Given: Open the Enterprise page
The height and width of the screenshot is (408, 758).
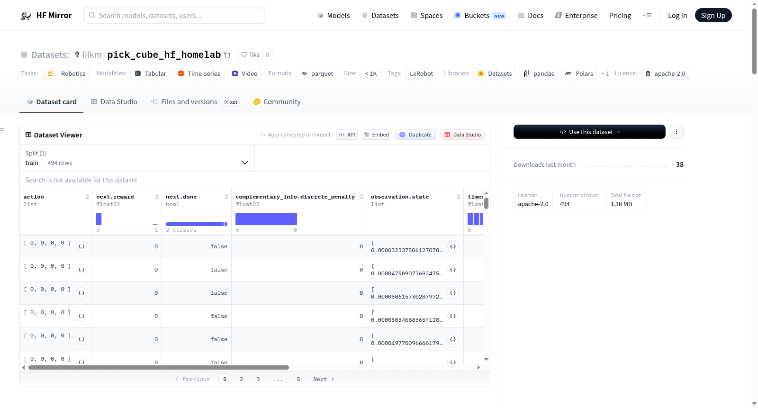Looking at the screenshot, I should coord(576,16).
